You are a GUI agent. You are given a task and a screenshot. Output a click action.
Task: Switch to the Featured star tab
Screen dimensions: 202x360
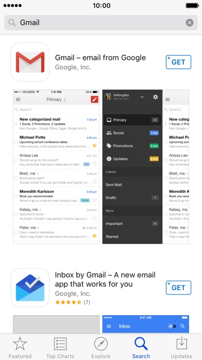coord(20,347)
